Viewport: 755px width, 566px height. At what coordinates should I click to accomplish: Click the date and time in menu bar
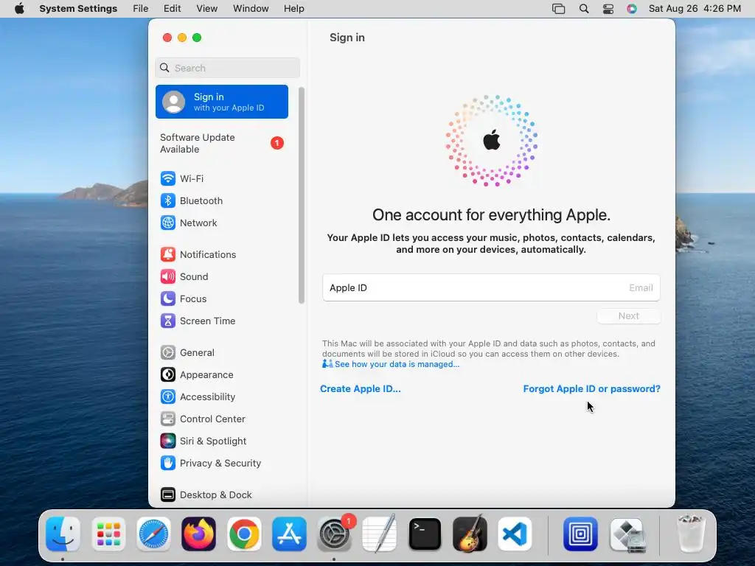pos(695,9)
